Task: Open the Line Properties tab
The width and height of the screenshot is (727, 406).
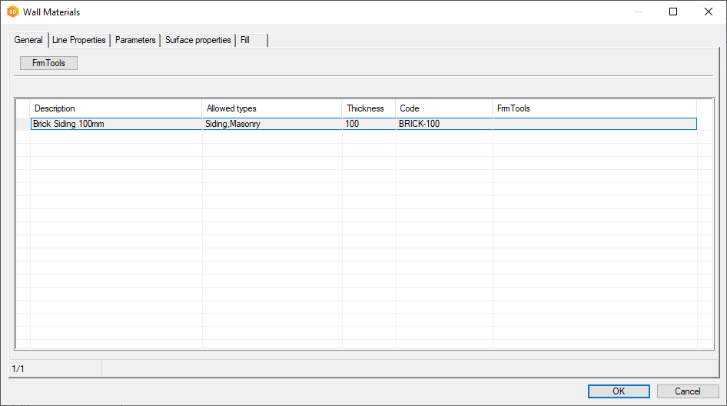Action: click(x=79, y=40)
